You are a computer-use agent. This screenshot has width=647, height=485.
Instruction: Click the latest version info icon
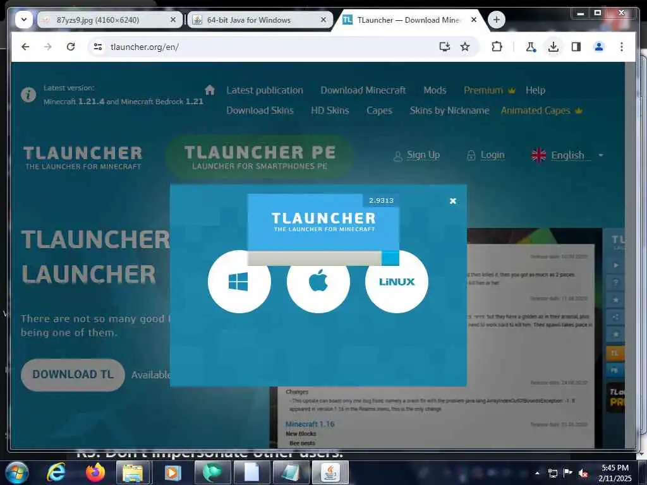pos(28,95)
